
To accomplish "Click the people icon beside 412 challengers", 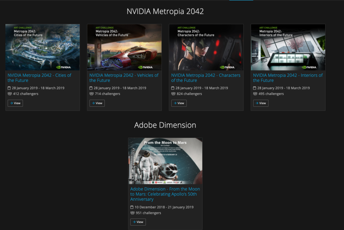I will (x=10, y=94).
